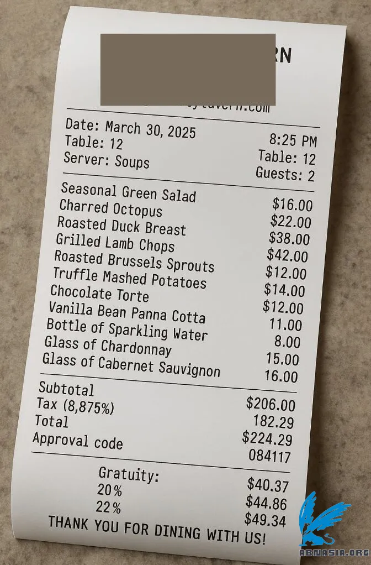
Task: Click the Glass of Chardonnay item
Action: 108,346
